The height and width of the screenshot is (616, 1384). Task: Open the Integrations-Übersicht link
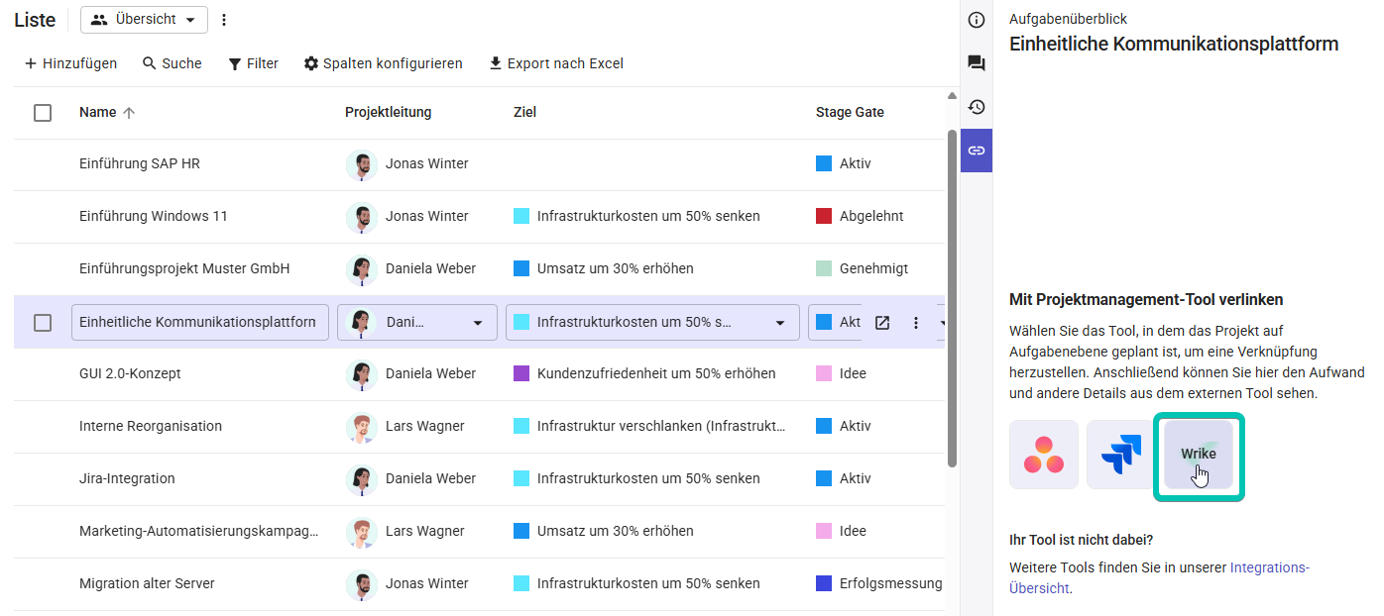pyautogui.click(x=1269, y=568)
